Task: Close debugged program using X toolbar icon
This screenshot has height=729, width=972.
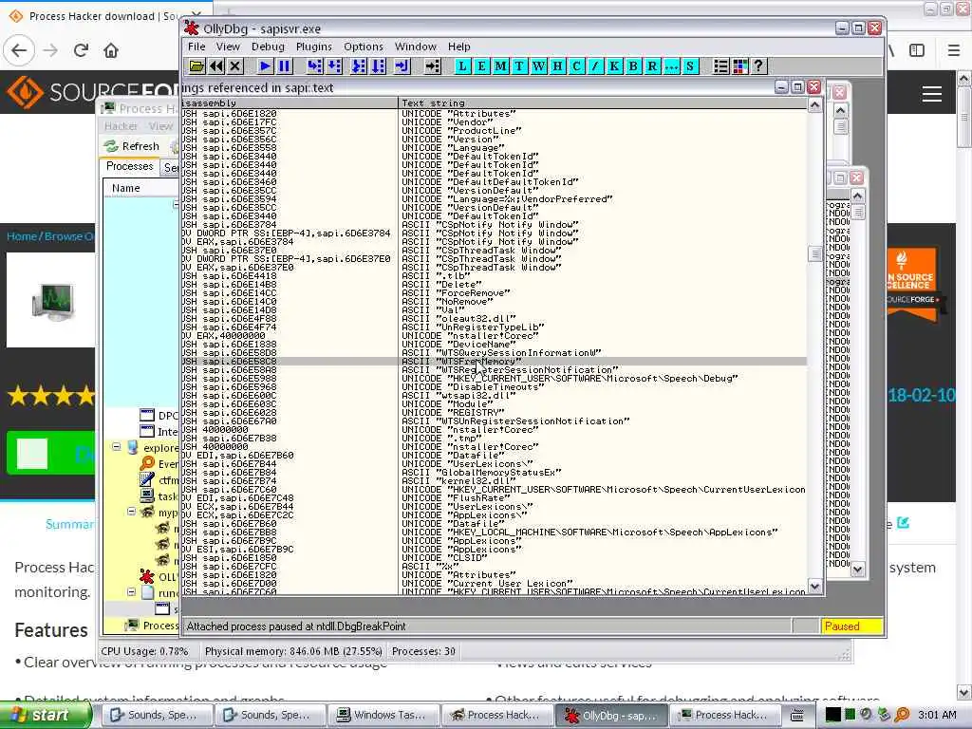Action: point(235,66)
